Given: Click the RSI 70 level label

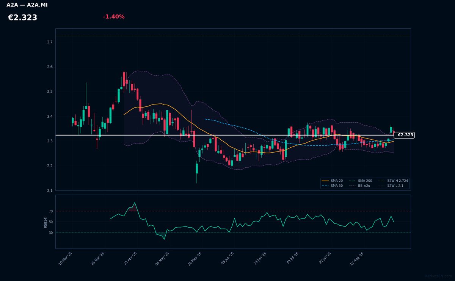Looking at the screenshot, I should click(51, 211).
